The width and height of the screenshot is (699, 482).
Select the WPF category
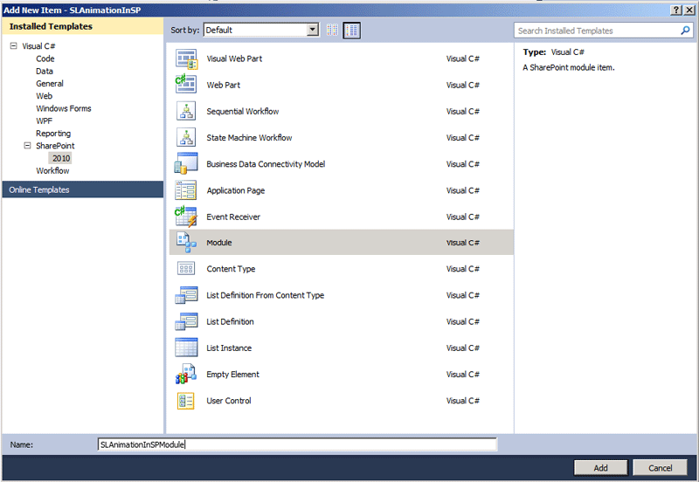[x=45, y=121]
